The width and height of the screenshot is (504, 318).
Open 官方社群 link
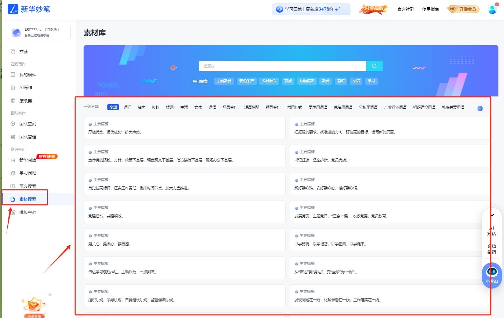[406, 9]
